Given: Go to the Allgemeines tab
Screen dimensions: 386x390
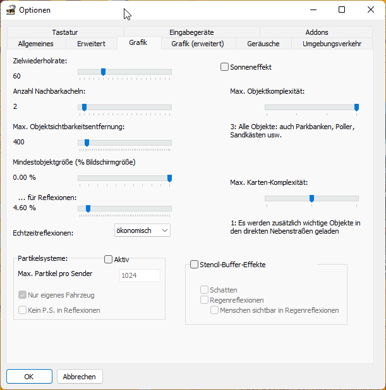Looking at the screenshot, I should pos(35,44).
